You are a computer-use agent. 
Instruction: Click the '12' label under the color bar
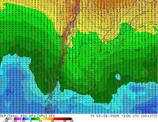(40, 121)
